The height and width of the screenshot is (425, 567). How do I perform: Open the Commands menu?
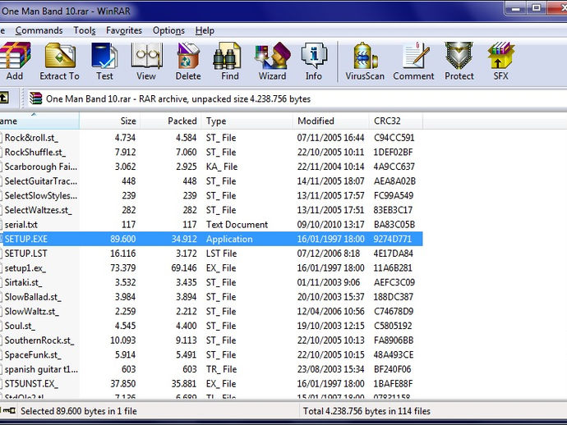[39, 30]
